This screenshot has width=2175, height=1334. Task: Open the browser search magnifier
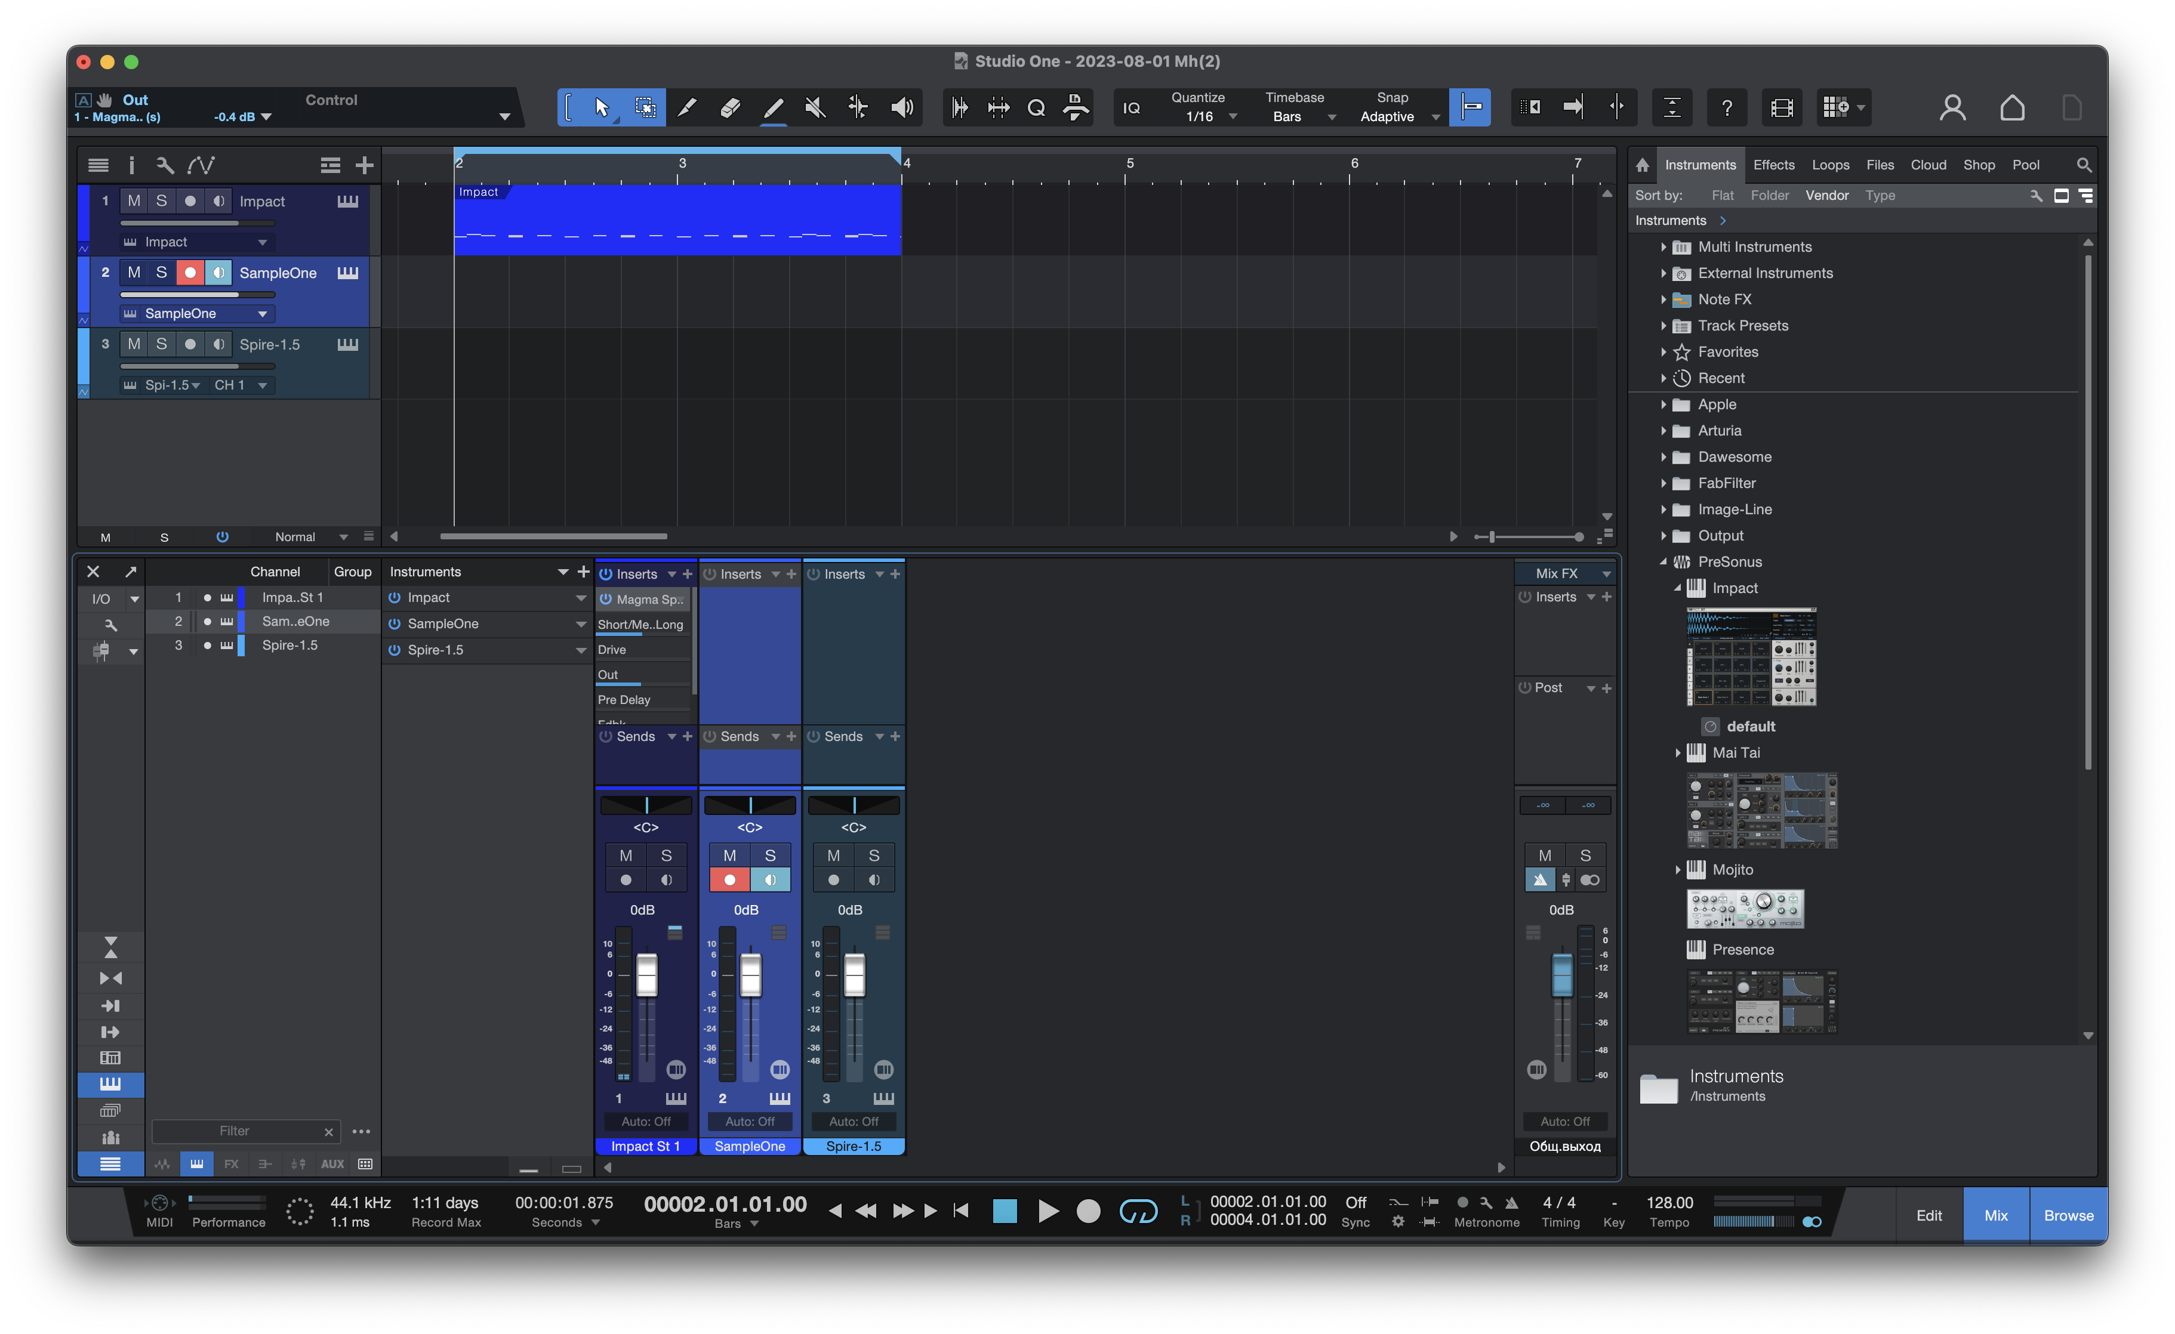(2083, 165)
